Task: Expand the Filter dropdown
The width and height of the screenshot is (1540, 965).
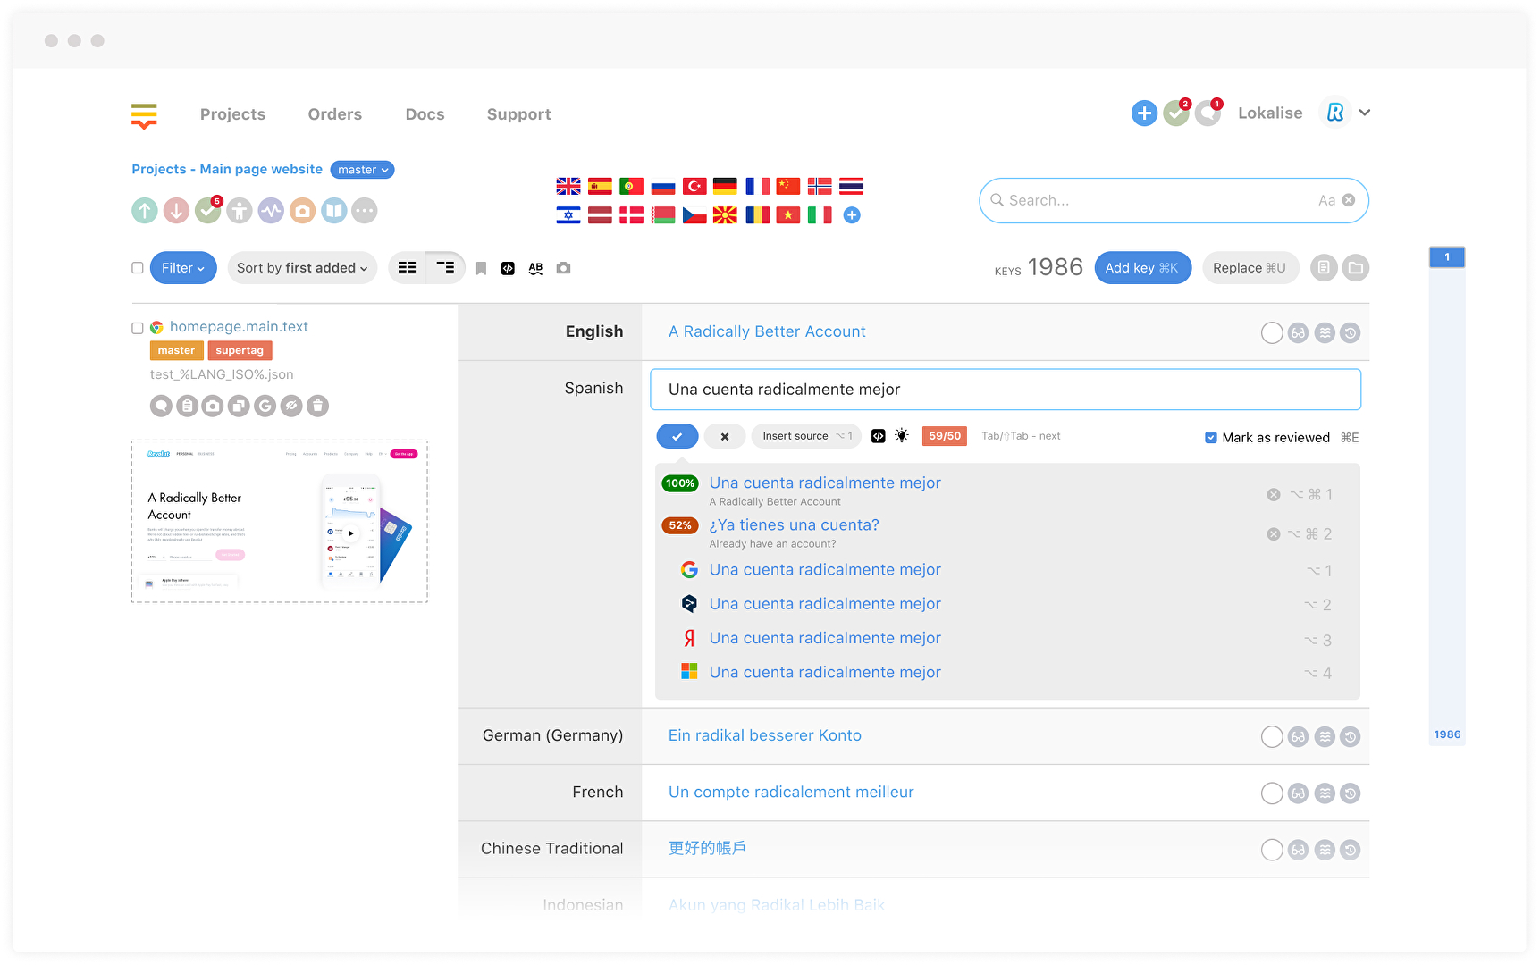Action: 183,268
